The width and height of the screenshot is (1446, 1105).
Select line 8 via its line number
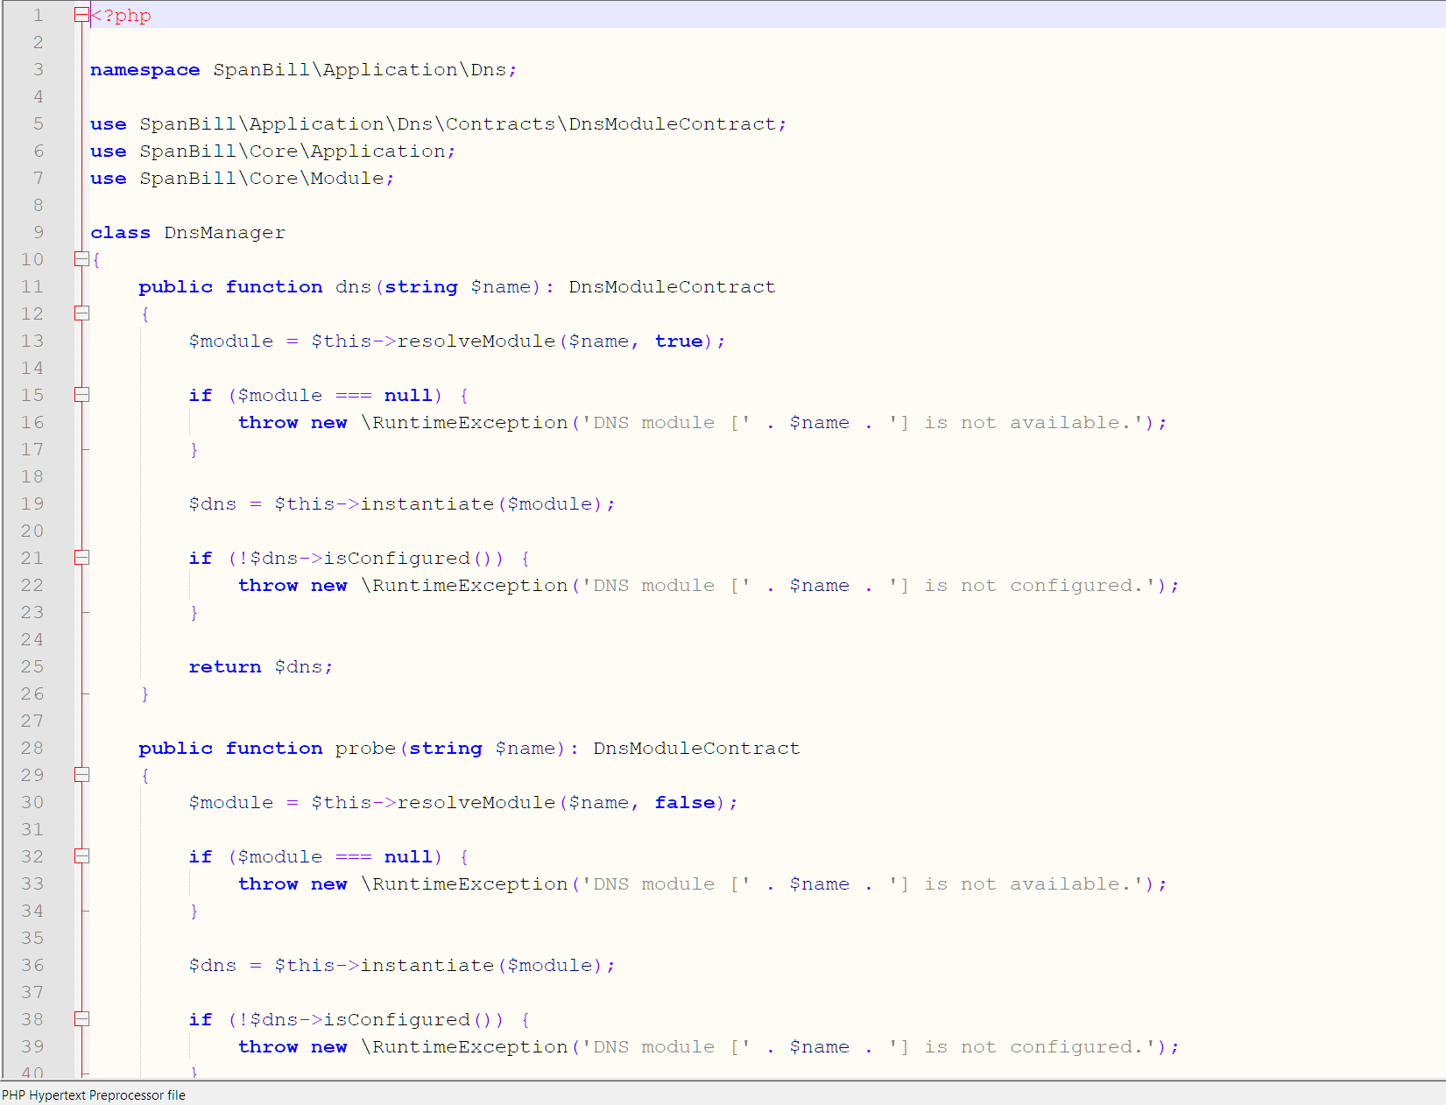coord(39,206)
